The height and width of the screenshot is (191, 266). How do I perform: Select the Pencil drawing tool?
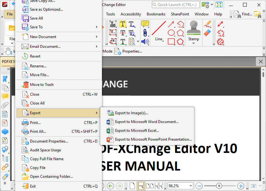(x=207, y=24)
